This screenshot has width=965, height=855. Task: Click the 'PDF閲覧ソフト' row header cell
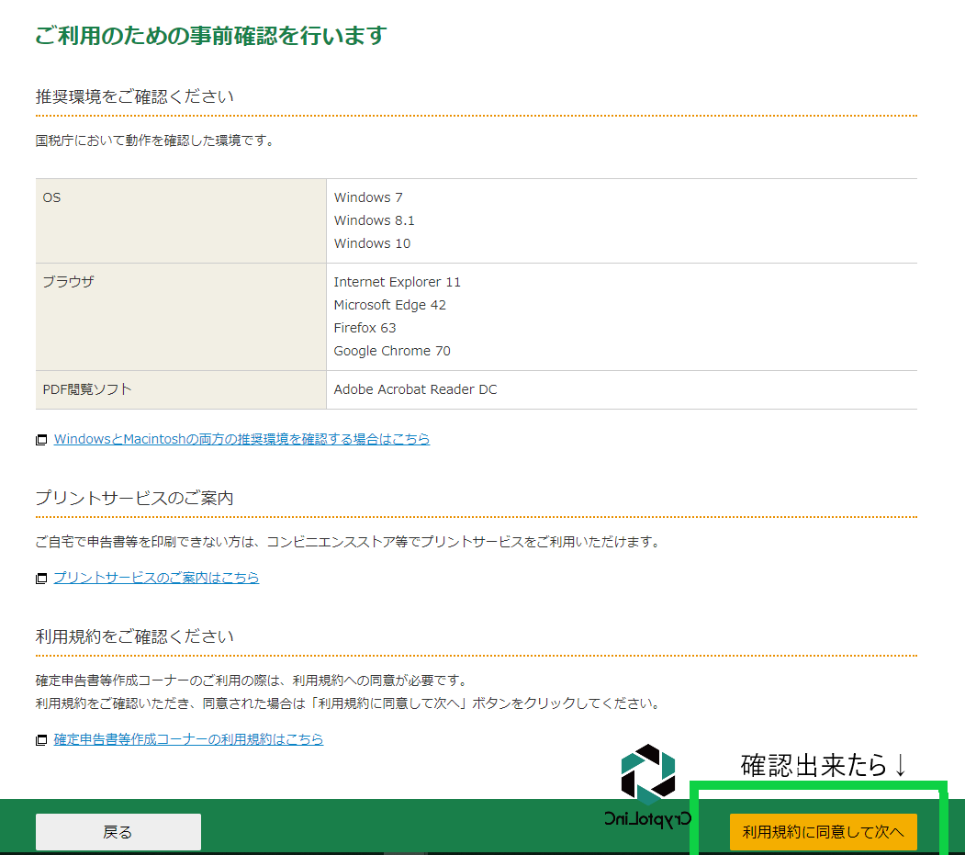click(181, 389)
